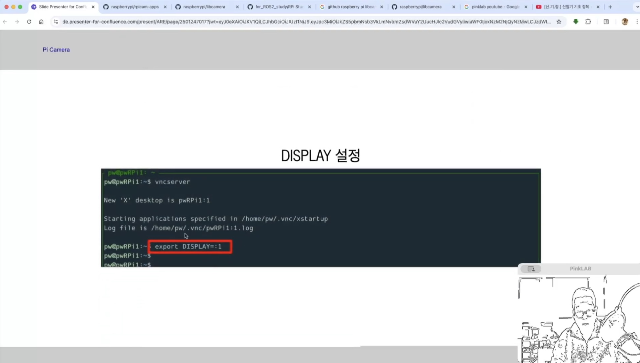Click the Pi Camera link
The image size is (640, 363).
56,50
